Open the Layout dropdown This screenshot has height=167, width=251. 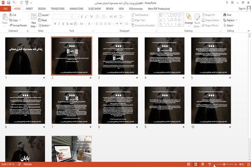(x=44, y=15)
